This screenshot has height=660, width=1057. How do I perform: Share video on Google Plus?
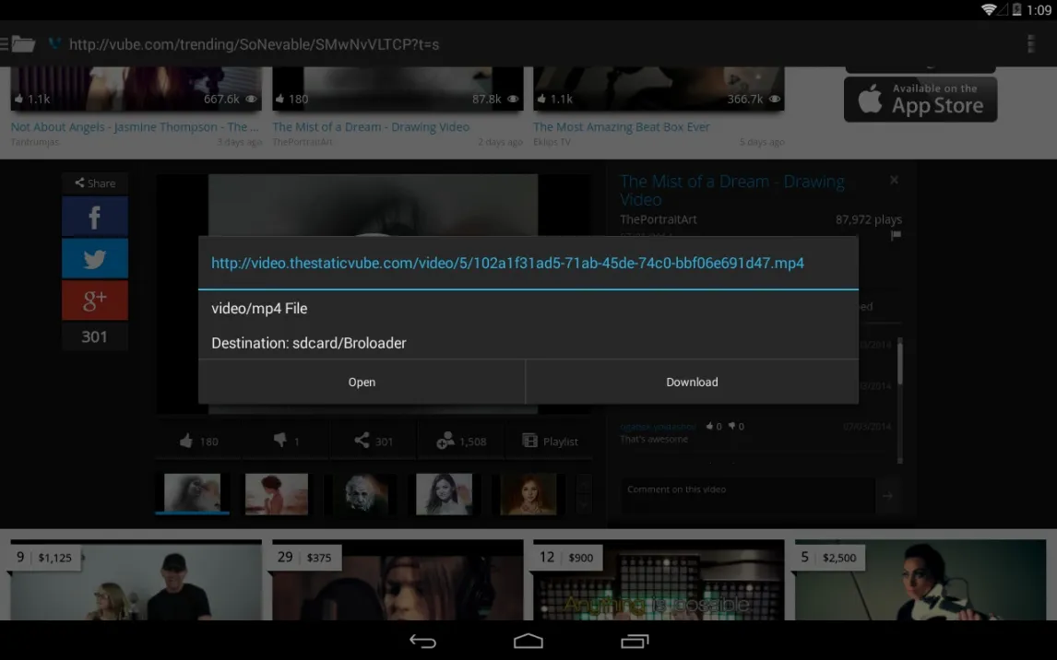[95, 300]
